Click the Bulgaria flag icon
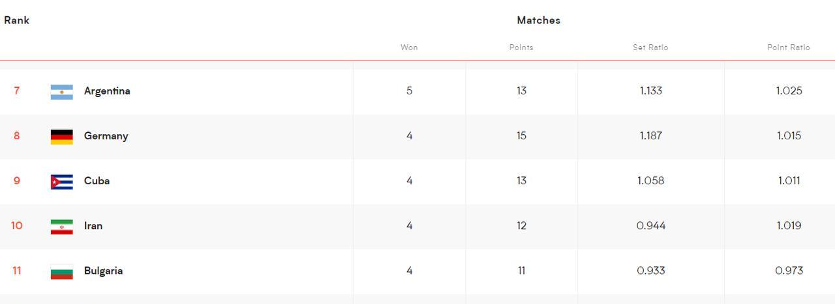The image size is (835, 304). [61, 271]
